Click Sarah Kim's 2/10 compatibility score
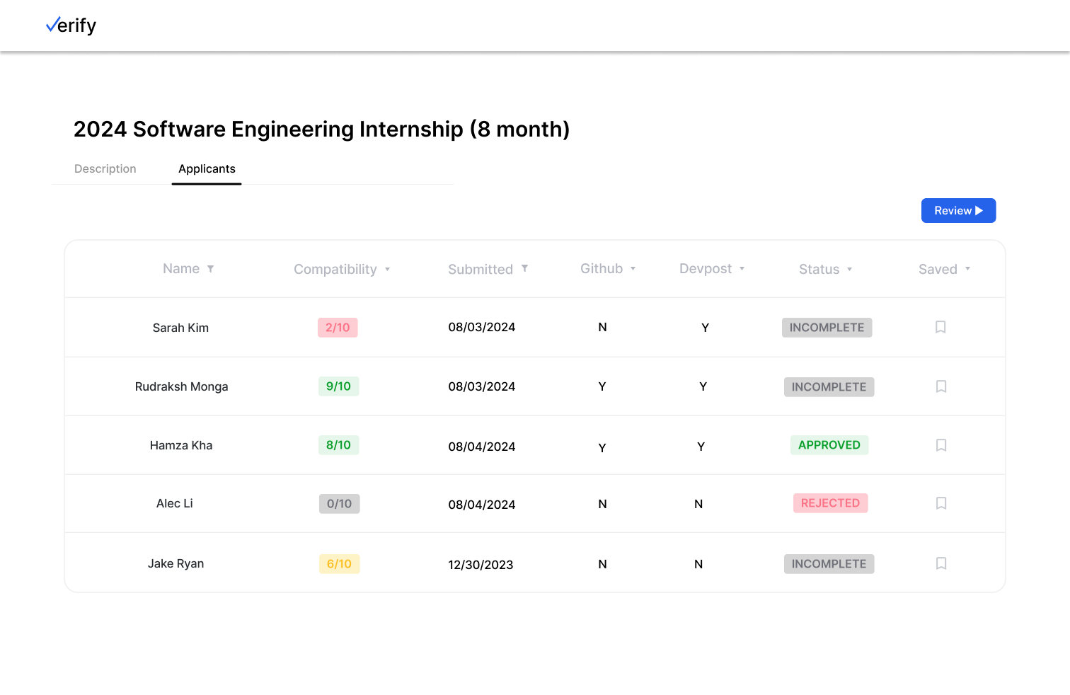This screenshot has width=1070, height=695. tap(338, 328)
